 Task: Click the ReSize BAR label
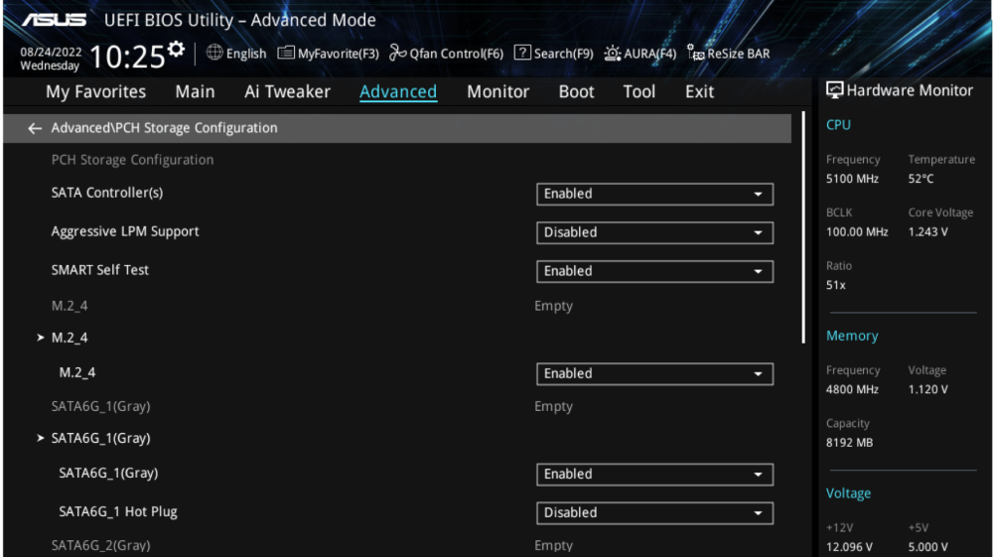739,54
